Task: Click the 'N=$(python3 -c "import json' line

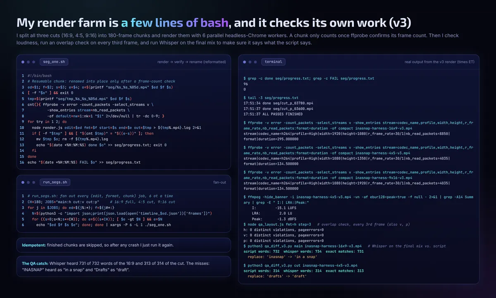Action: [x=122, y=213]
